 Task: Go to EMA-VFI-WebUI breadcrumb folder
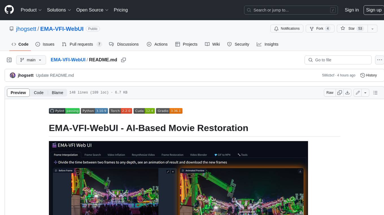click(x=68, y=60)
